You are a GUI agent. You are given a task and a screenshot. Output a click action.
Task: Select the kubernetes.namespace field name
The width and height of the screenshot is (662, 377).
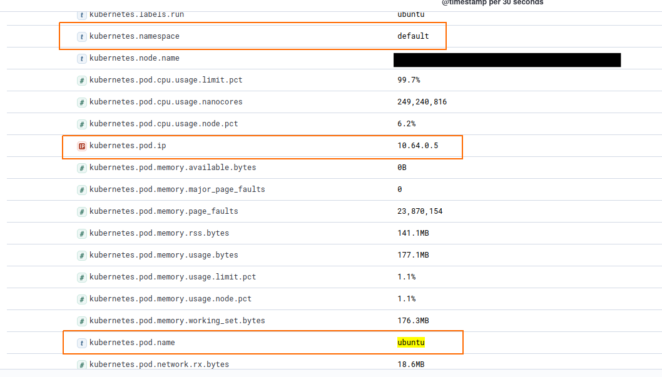click(135, 36)
